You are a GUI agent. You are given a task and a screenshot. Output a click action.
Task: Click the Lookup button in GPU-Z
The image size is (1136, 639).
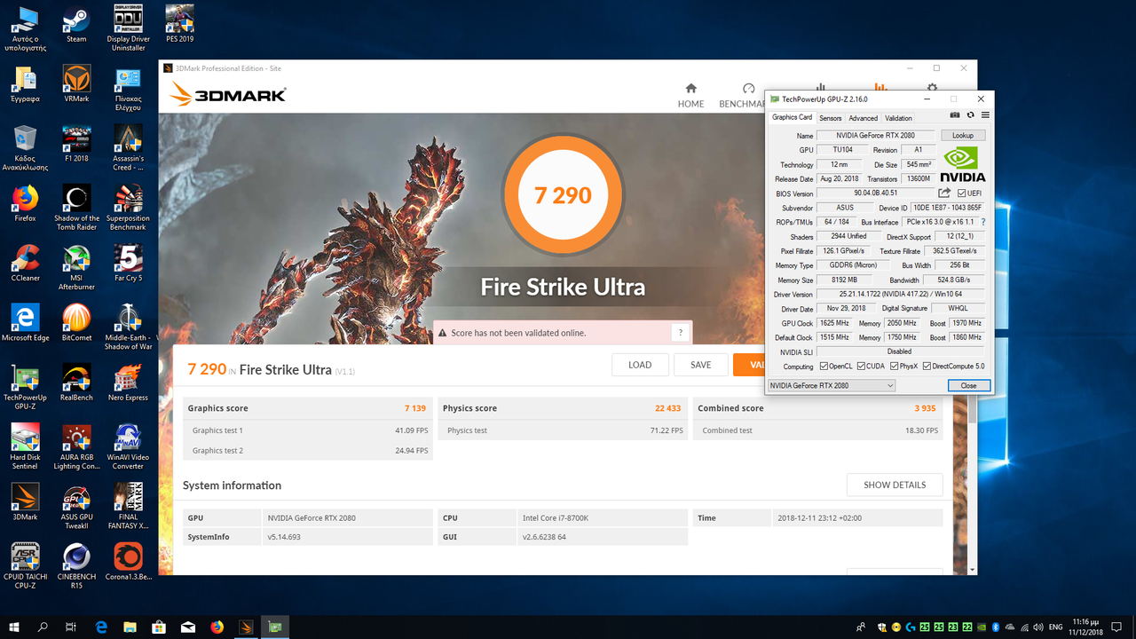[963, 136]
